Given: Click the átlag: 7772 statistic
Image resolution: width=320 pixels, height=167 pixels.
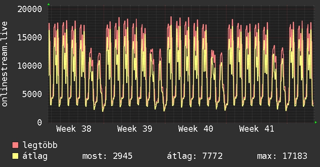Looking at the screenshot, I should point(195,156).
